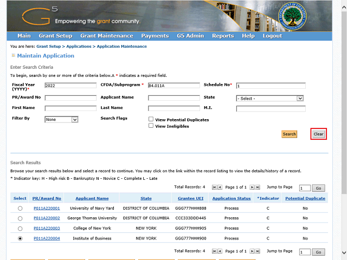Open the P011A220002 award link
347x260 pixels.
coord(47,218)
